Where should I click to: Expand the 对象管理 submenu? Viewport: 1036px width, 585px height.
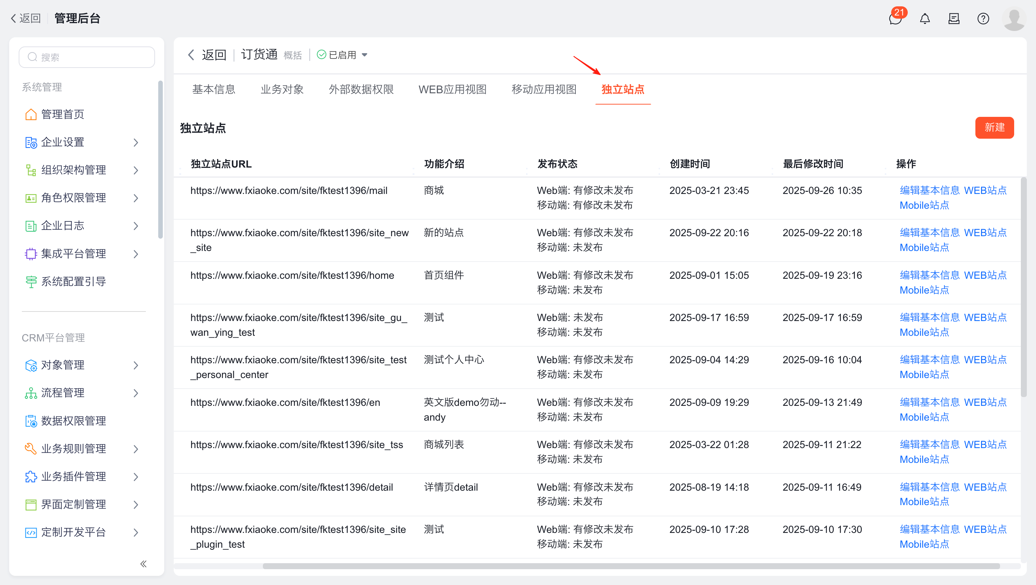click(136, 365)
